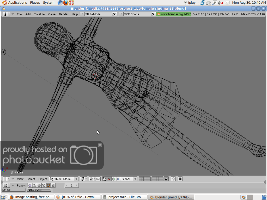The height and width of the screenshot is (200, 267).
Task: Click the iplay user indicator
Action: coord(190,3)
